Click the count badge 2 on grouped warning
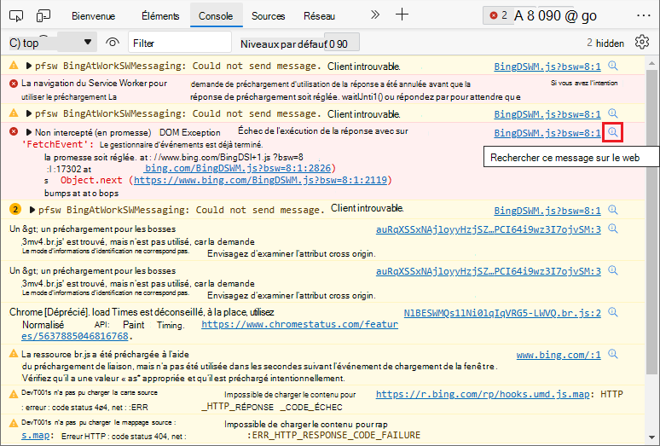Screen dimensions: 660x446 pos(15,209)
